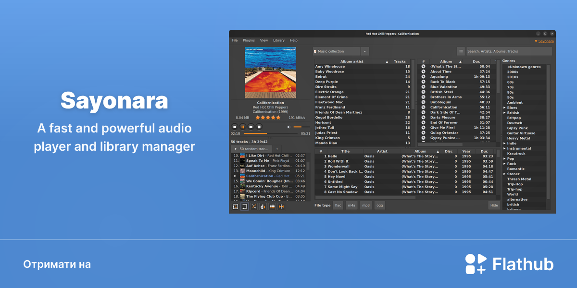Expand the Blues genre
Image resolution: width=577 pixels, height=288 pixels.
pos(504,108)
